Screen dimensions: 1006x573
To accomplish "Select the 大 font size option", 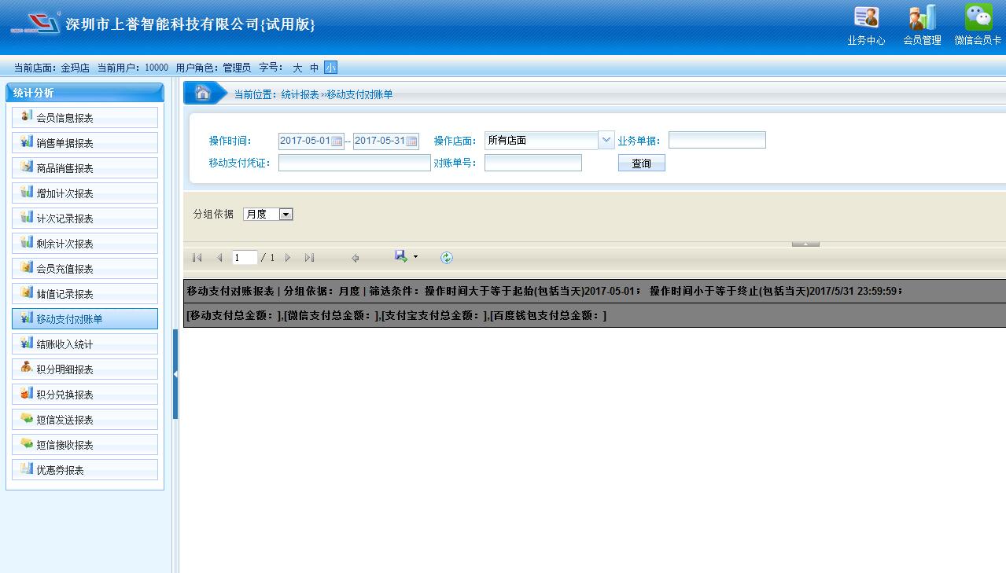I will 297,68.
